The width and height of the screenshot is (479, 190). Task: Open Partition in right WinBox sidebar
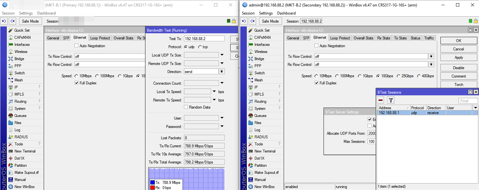point(260,165)
